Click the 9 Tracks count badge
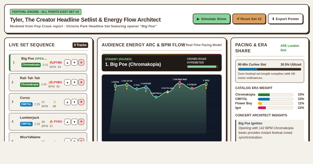Image resolution: width=313 pixels, height=164 pixels. coord(80,45)
